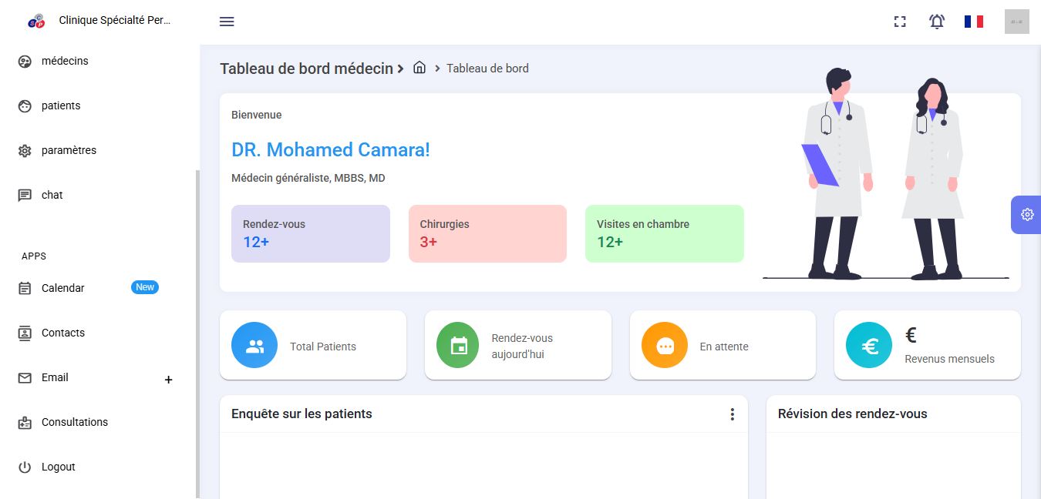Click the Contacts sidebar icon
Screen dimensions: 1041x499
[x=25, y=333]
